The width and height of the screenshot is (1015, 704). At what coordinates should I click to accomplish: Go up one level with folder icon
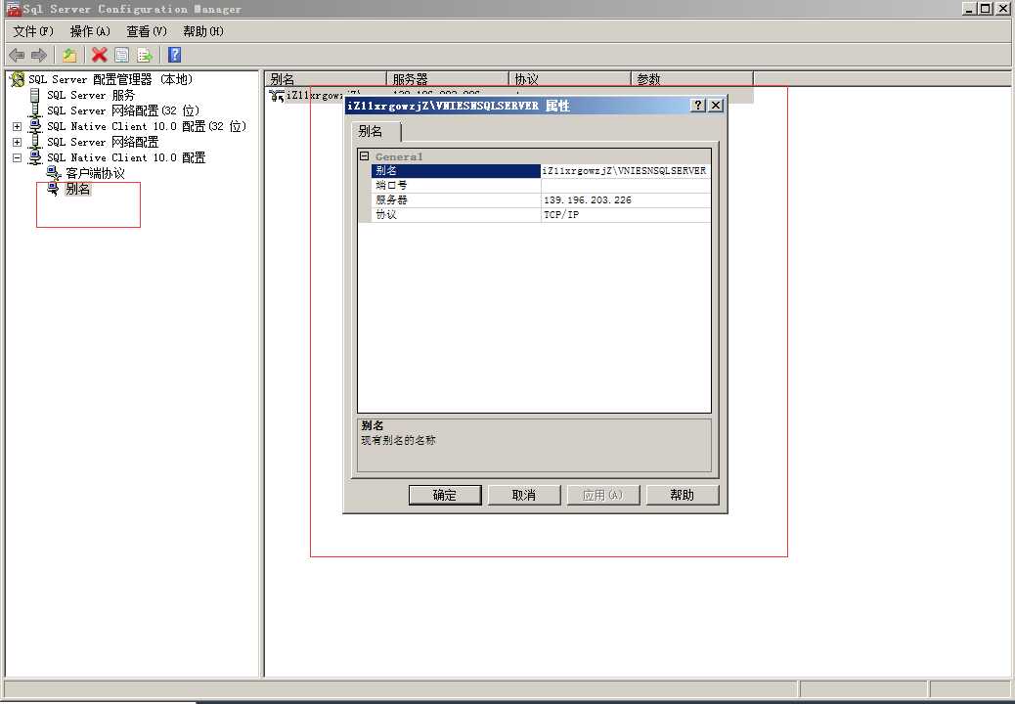[69, 56]
